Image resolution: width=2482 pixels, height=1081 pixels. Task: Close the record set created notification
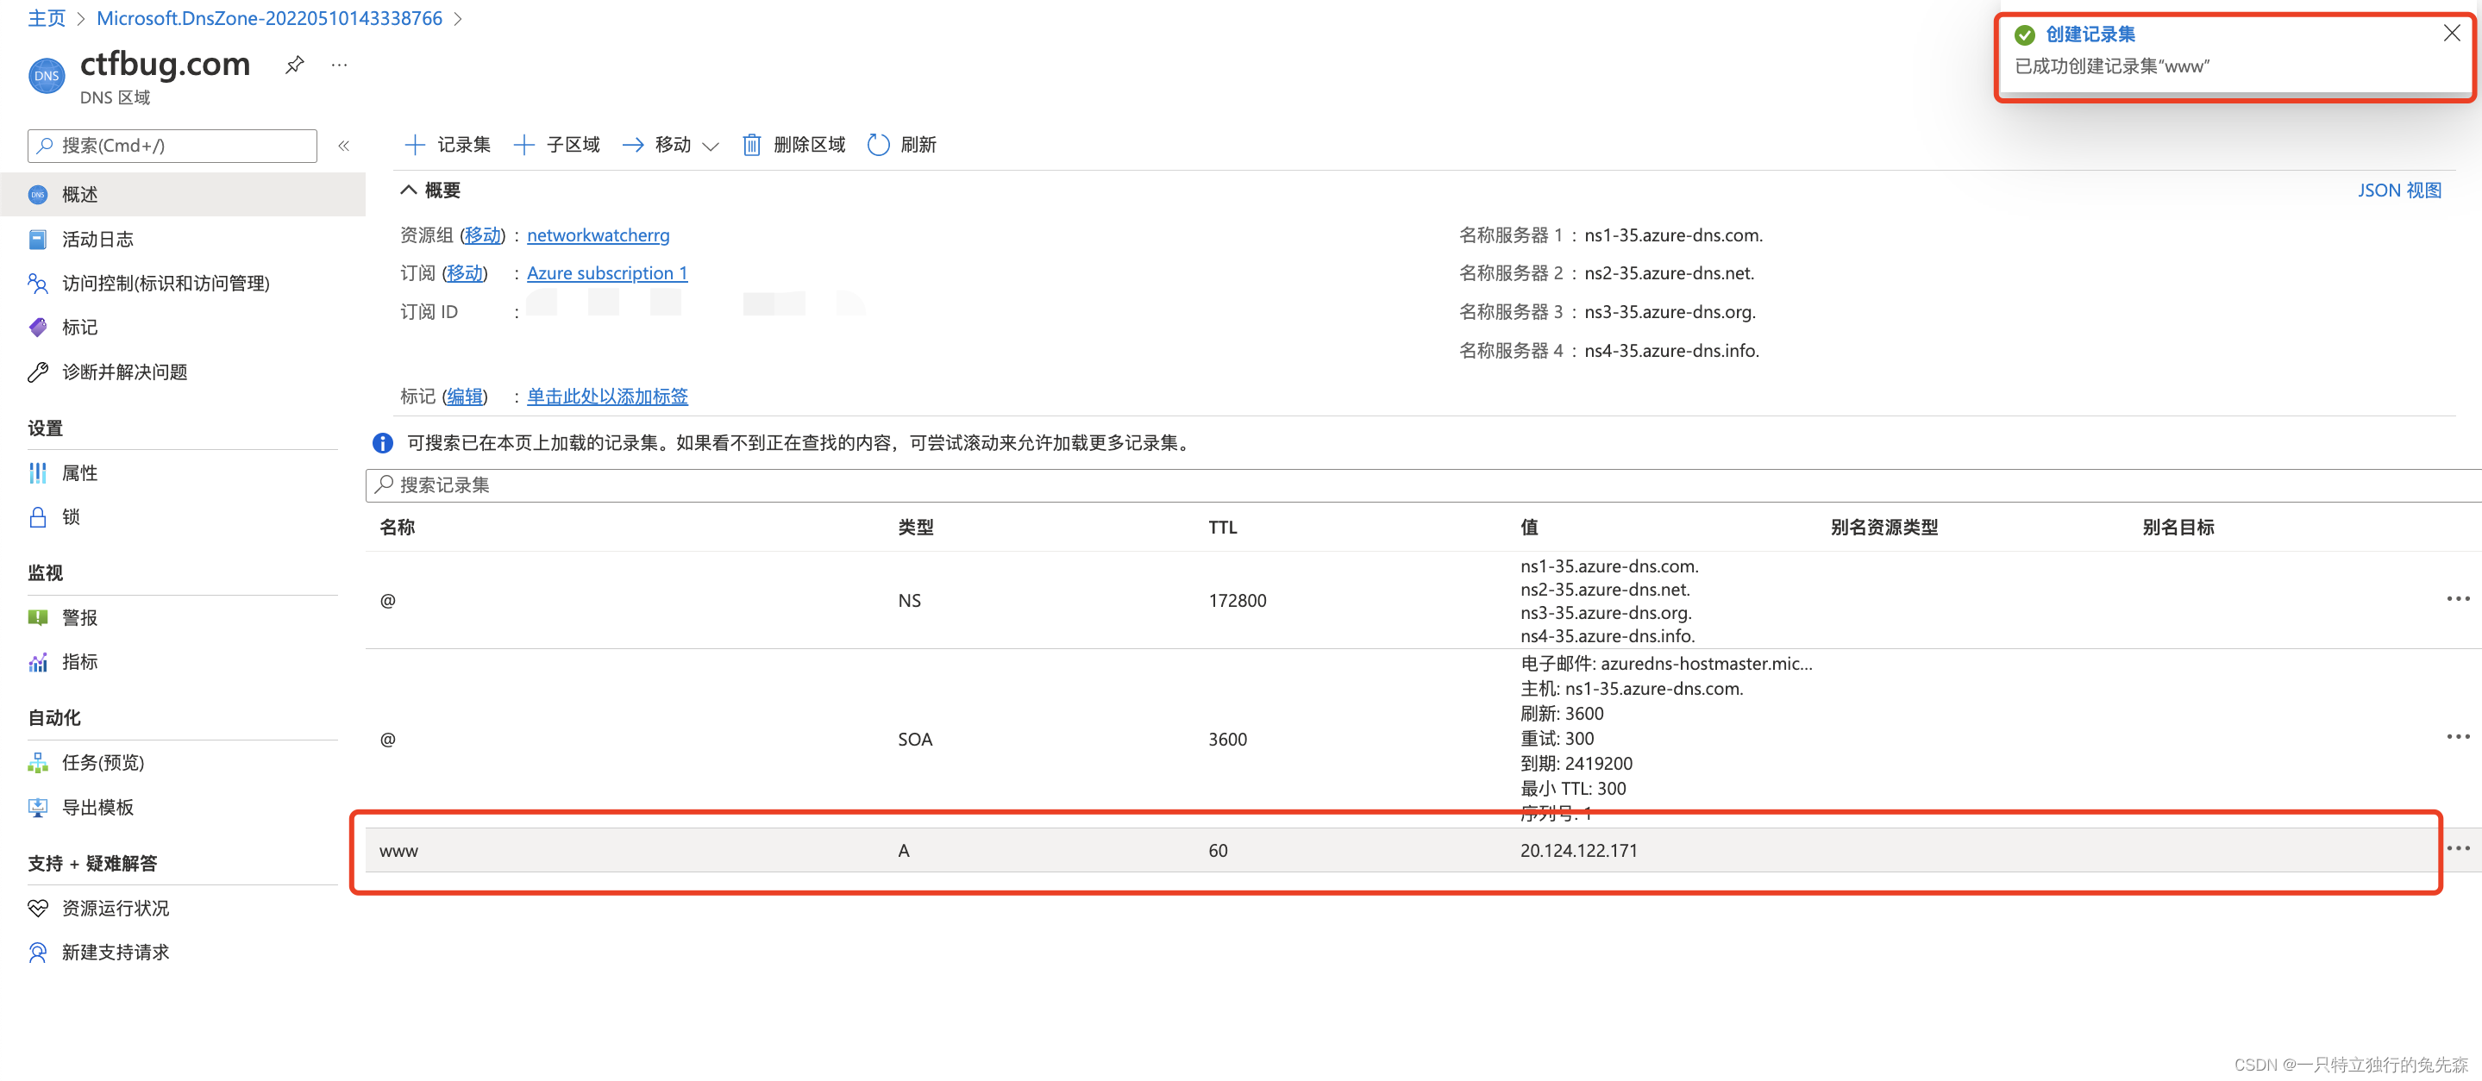[2452, 34]
